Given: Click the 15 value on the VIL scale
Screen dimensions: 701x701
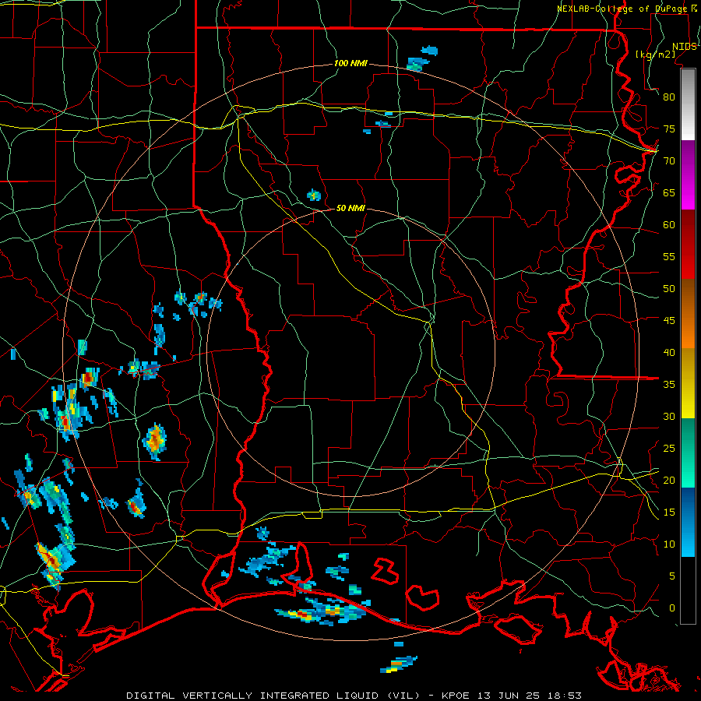Looking at the screenshot, I should coord(669,512).
